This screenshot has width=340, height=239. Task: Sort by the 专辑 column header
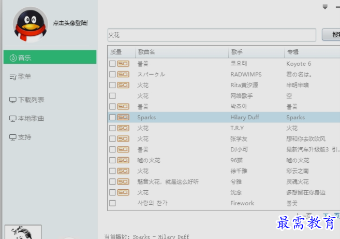pos(312,52)
